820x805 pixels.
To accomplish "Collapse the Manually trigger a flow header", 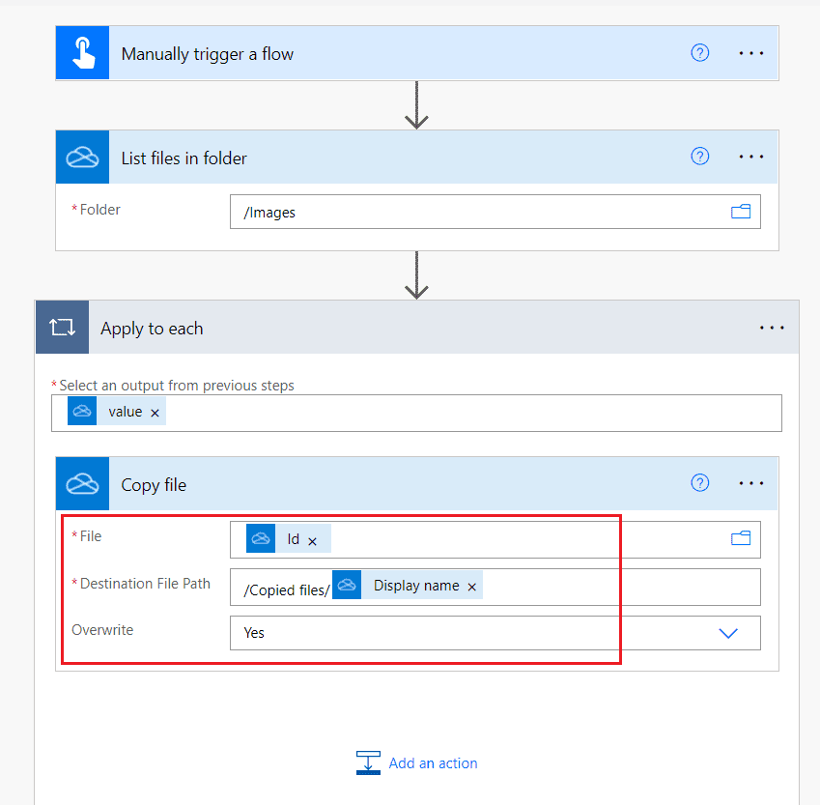I will point(417,53).
